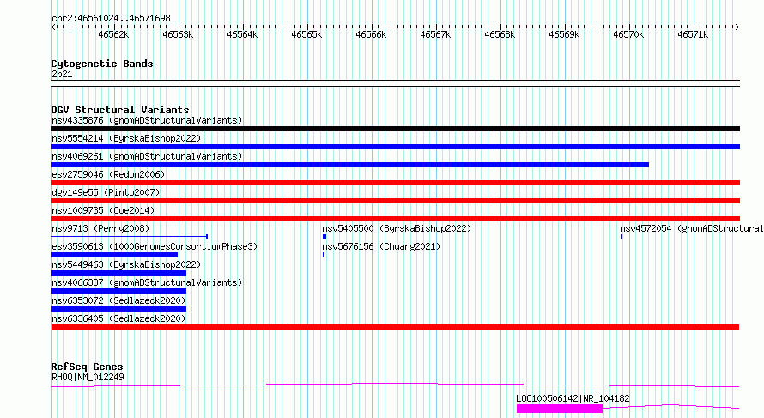Click the 46571k ruler tick label
This screenshot has width=764, height=418.
(x=693, y=35)
